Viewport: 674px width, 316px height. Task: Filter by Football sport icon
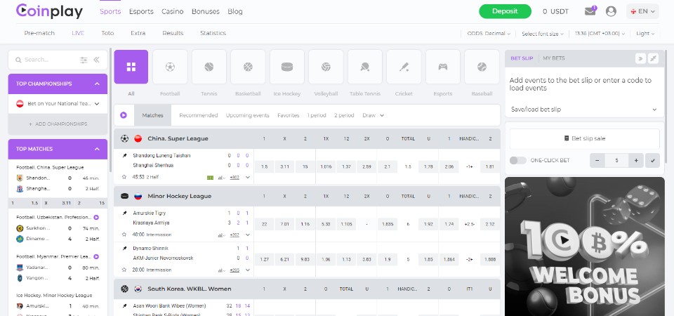[x=170, y=67]
